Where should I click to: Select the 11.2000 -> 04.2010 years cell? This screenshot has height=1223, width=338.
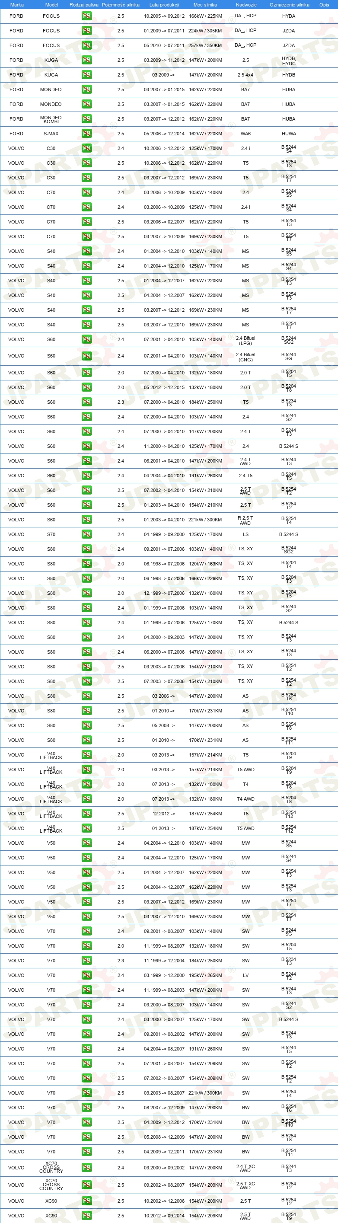[x=164, y=446]
